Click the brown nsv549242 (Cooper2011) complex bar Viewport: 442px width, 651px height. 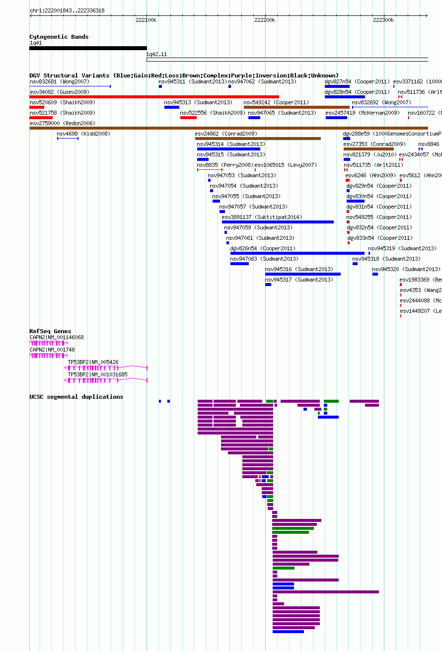pyautogui.click(x=296, y=107)
